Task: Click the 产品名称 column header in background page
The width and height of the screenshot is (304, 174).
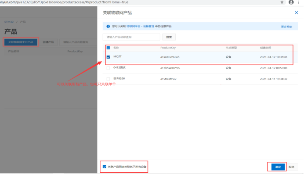Action: point(13,51)
